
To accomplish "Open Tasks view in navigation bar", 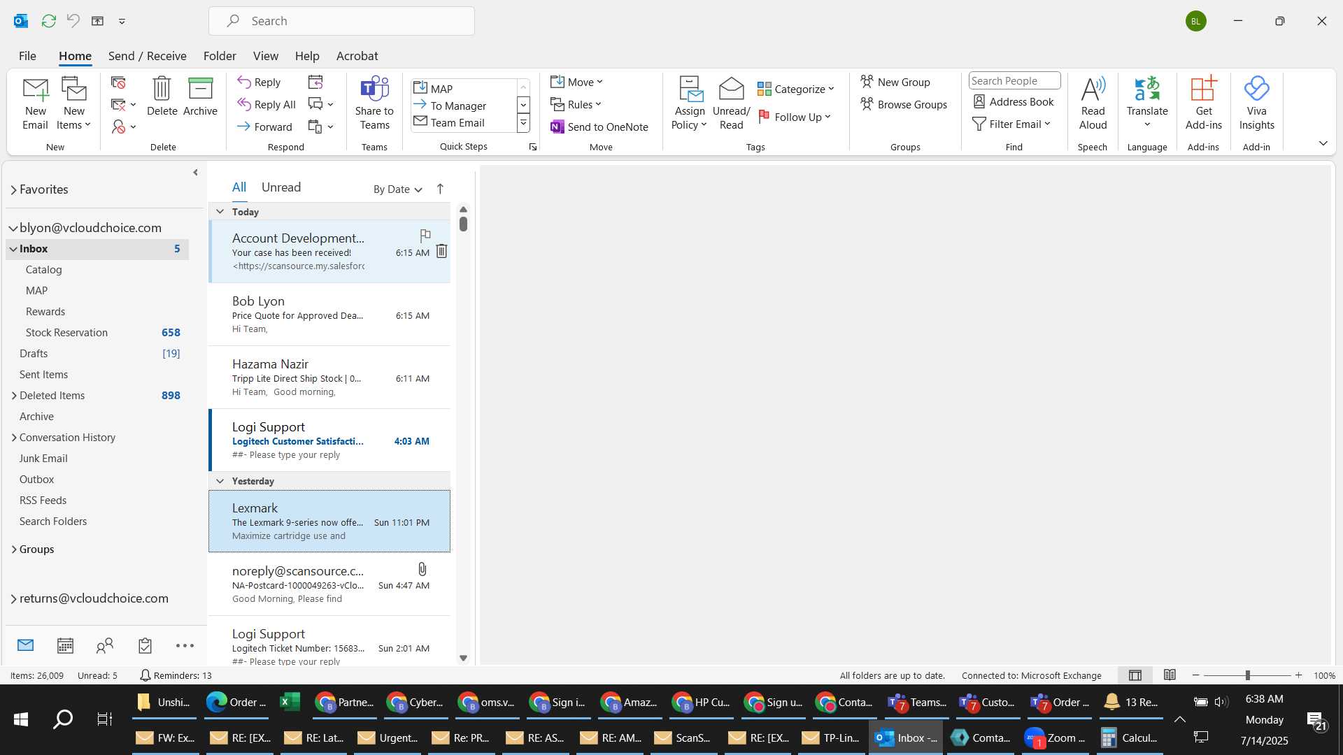I will coord(145,645).
